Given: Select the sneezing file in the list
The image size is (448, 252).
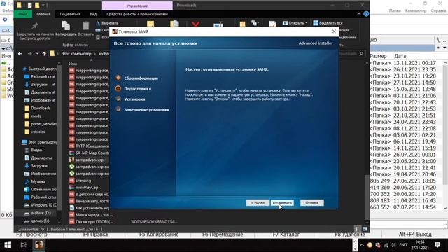Looking at the screenshot, I should [80, 181].
